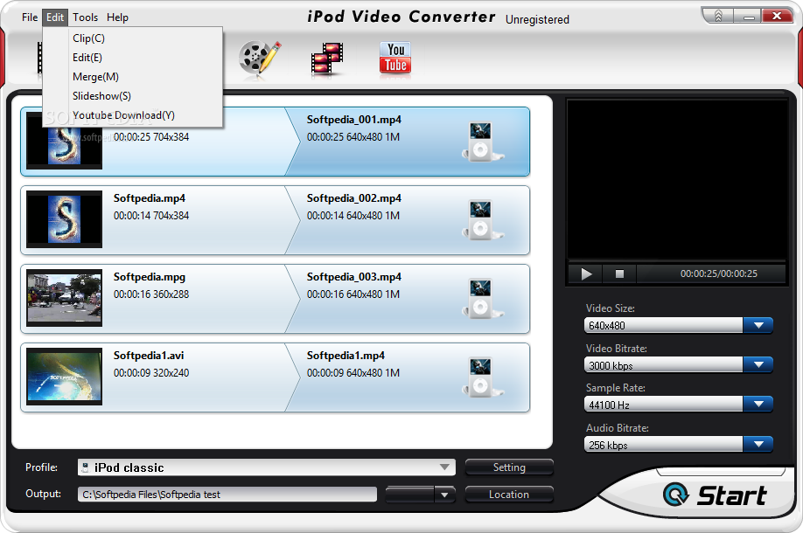Viewport: 803px width, 533px height.
Task: Expand the Audio Bitrate dropdown
Action: click(x=758, y=444)
